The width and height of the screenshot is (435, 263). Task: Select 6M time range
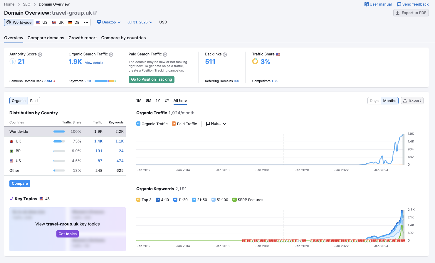tap(148, 101)
